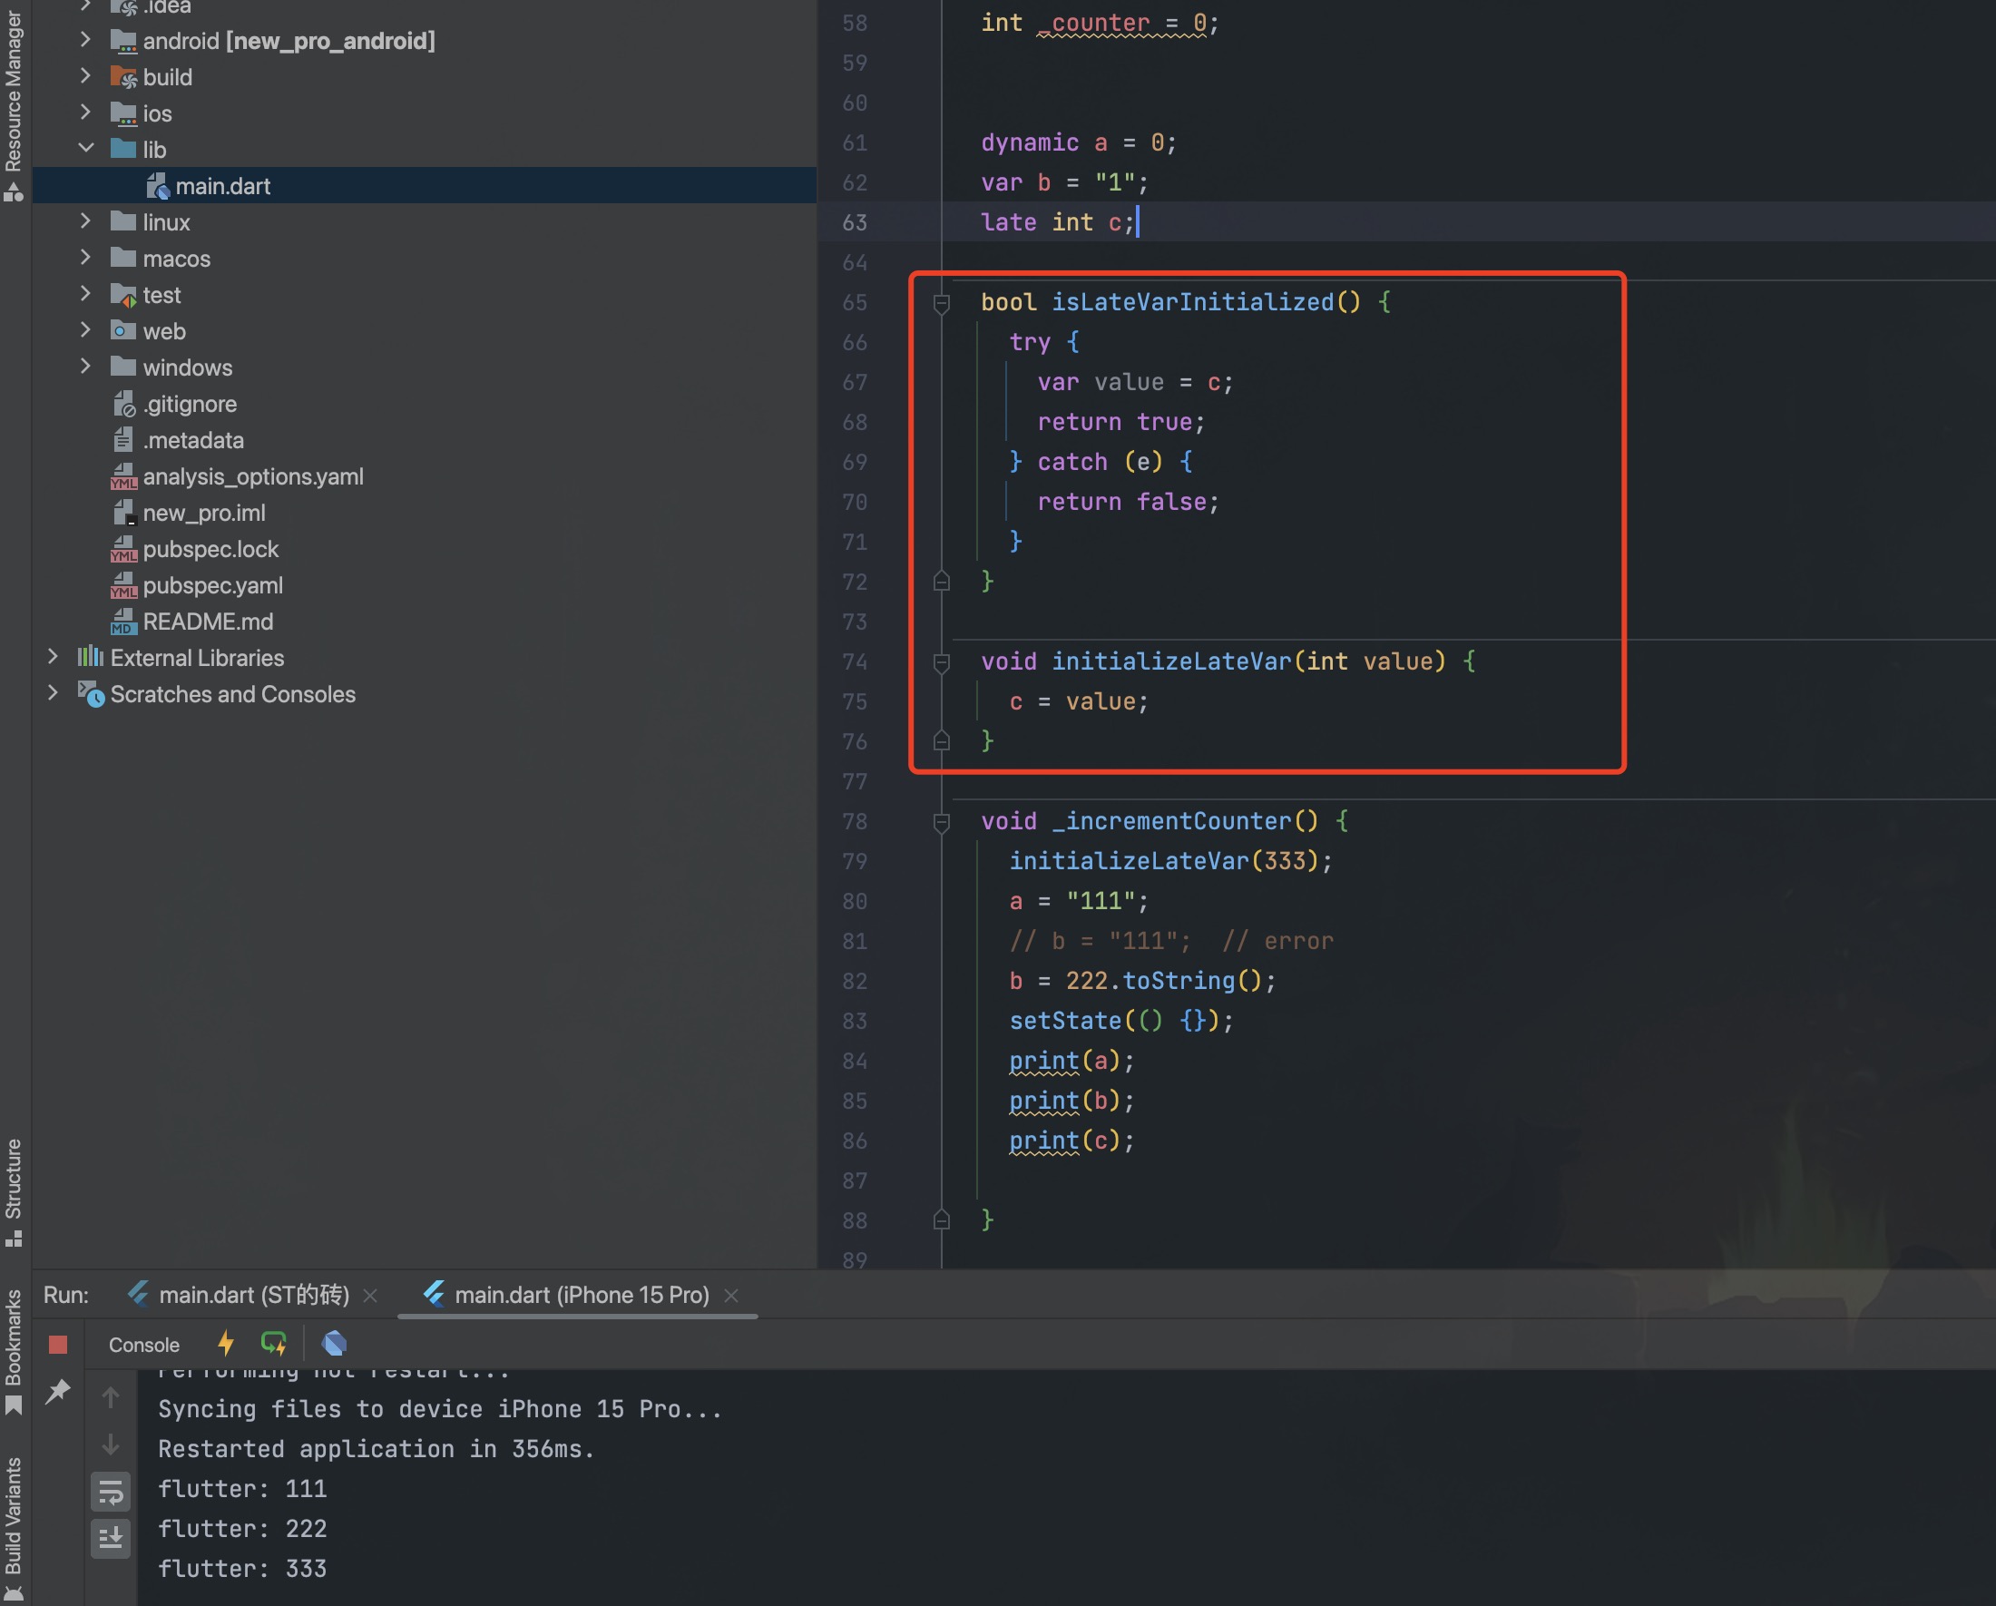The width and height of the screenshot is (1996, 1606).
Task: Place cursor on 'late int c;' line
Action: (1057, 222)
